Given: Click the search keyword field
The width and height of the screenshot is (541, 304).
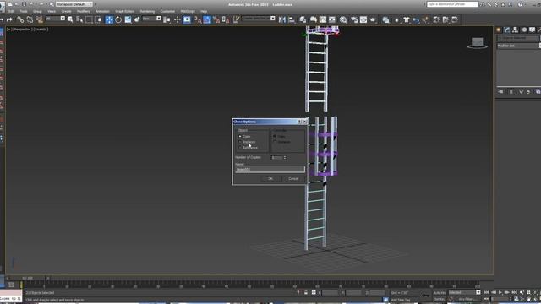Looking at the screenshot, I should point(452,4).
